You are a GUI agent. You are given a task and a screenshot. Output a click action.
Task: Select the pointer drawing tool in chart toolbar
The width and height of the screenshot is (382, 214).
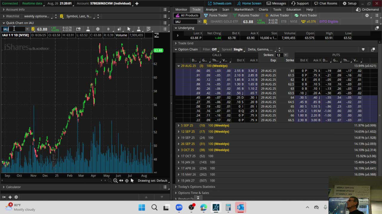coord(129,29)
